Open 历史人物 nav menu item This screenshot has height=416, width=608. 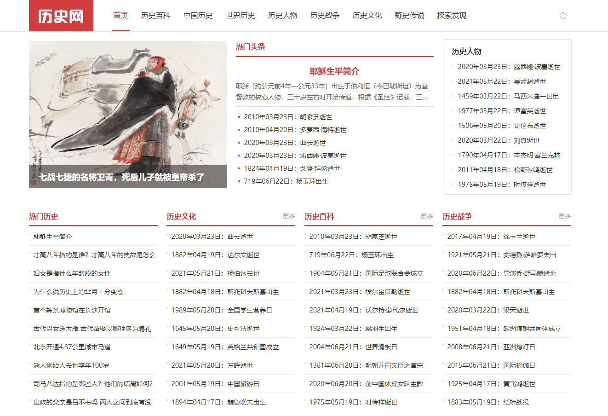(282, 16)
